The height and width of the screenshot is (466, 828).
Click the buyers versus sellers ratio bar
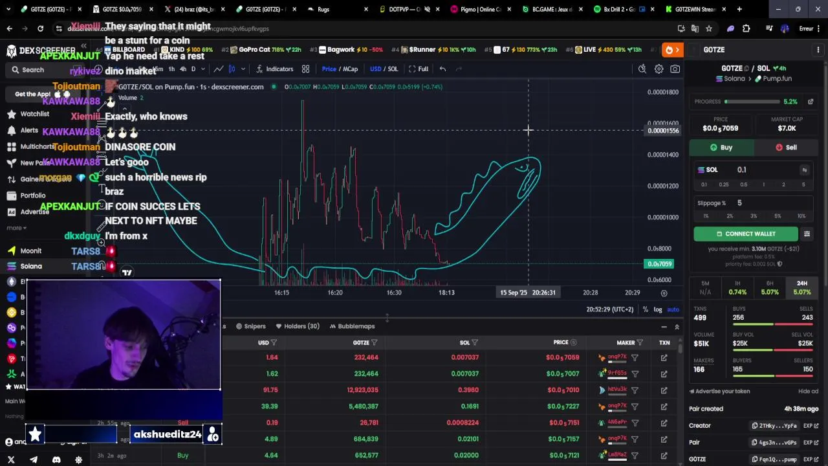coord(772,376)
